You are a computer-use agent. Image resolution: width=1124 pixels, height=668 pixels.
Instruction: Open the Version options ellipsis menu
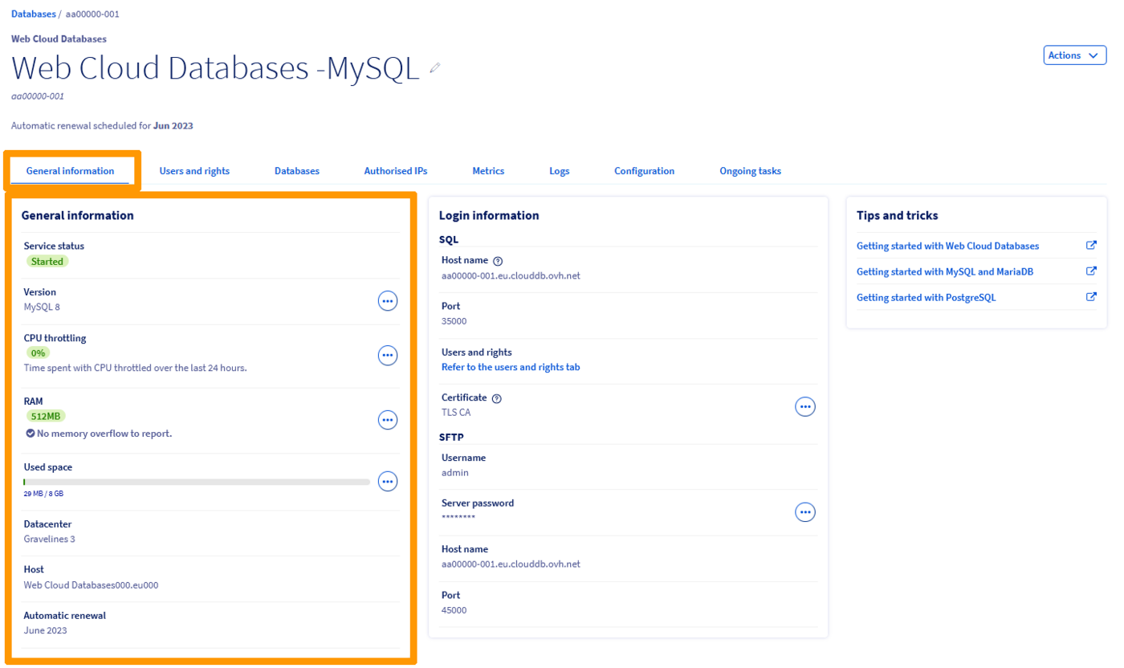click(x=388, y=301)
